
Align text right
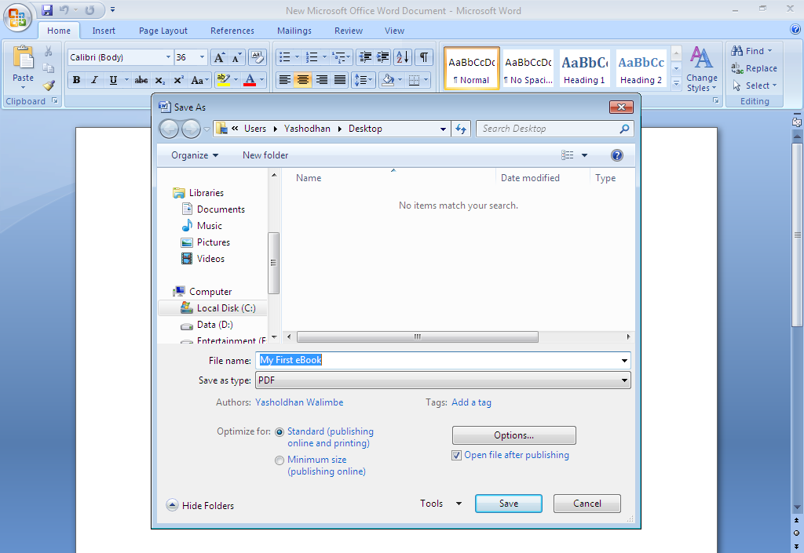pos(321,80)
